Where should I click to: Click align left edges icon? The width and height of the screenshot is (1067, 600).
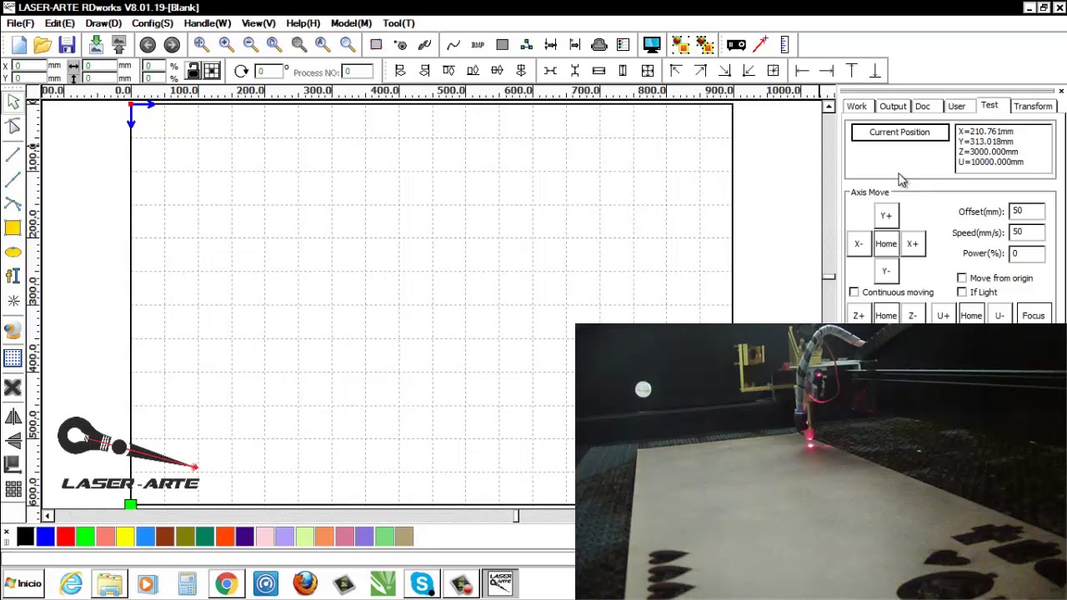pyautogui.click(x=400, y=71)
